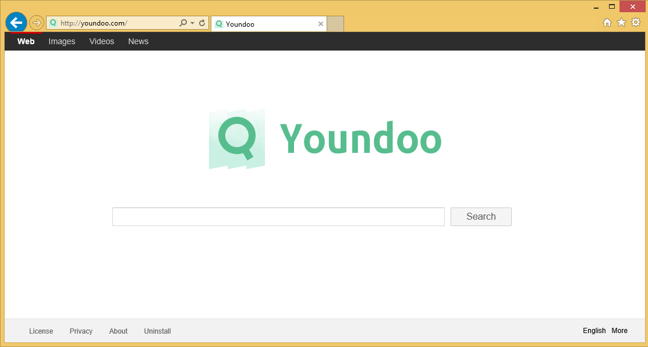
Task: Open the search engine dropdown in the address bar
Action: point(191,23)
